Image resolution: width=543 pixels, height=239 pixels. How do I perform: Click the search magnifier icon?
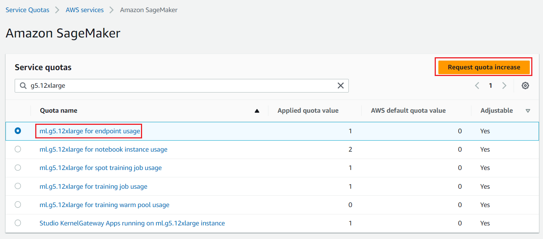[23, 86]
